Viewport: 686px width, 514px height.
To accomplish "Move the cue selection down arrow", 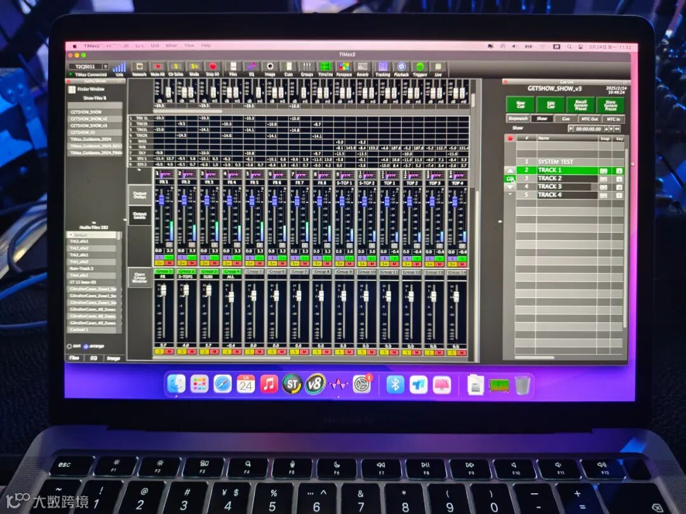I will (x=510, y=187).
